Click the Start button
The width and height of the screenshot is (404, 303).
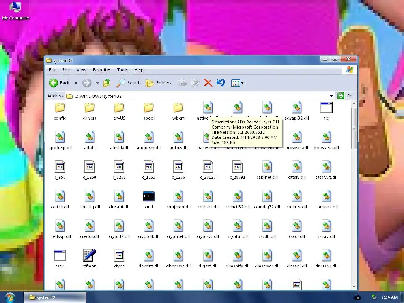click(x=10, y=297)
